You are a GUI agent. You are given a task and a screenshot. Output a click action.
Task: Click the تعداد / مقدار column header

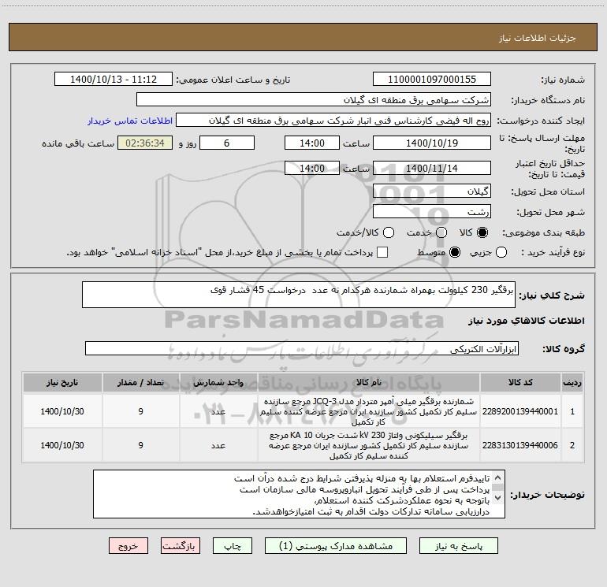(x=140, y=382)
